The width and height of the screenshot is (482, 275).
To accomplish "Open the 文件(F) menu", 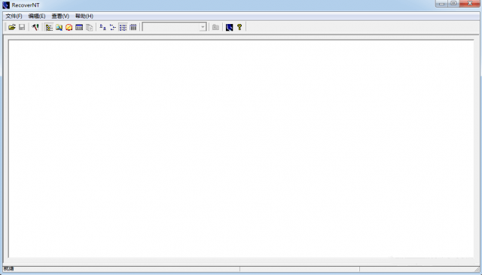I will [14, 16].
